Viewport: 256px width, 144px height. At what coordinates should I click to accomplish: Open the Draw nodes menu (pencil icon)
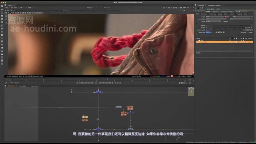click(x=2, y=10)
